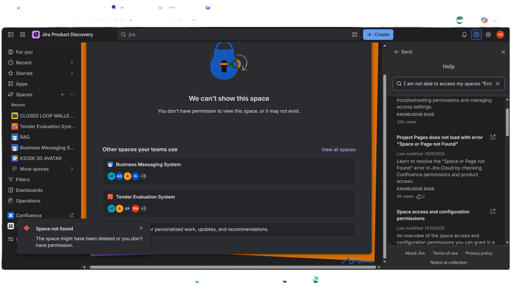Toggle the Help question mark icon
This screenshot has height=287, width=511.
click(x=476, y=35)
